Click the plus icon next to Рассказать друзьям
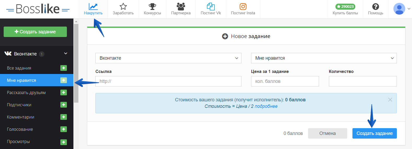This screenshot has width=412, height=149. [x=63, y=92]
